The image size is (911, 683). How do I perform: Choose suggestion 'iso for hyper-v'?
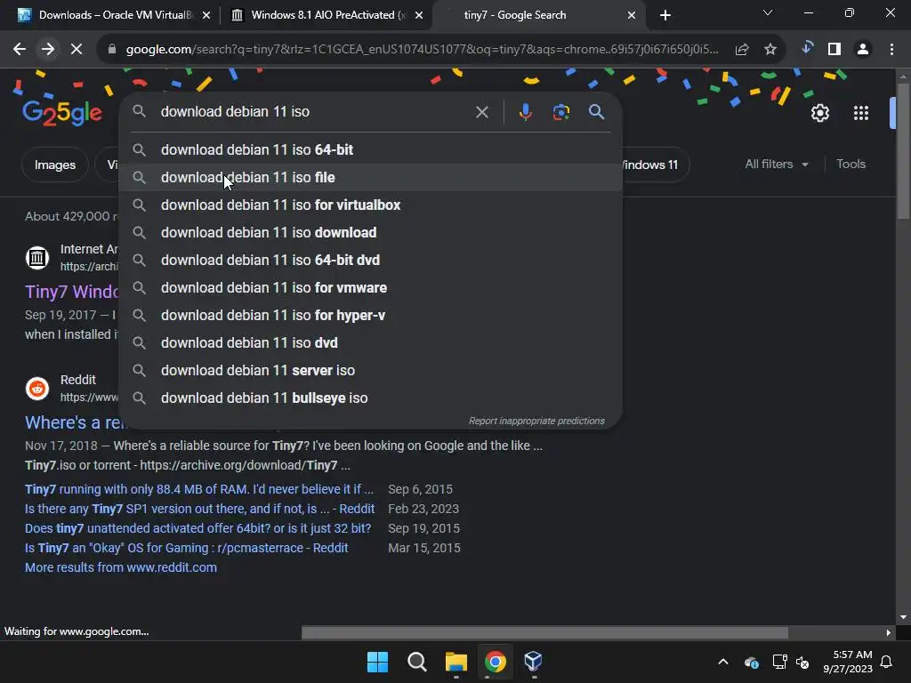point(371,316)
